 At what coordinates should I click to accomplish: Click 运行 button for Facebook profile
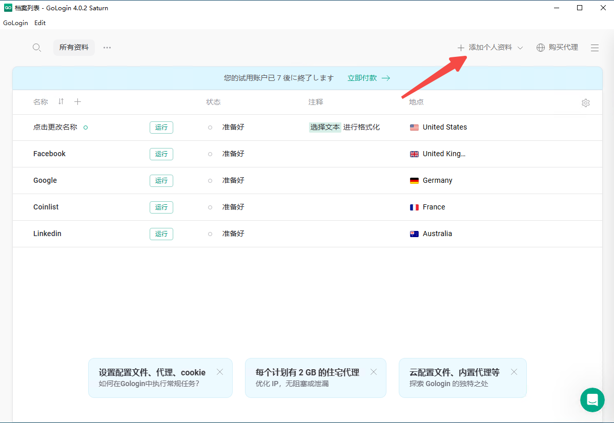click(161, 154)
